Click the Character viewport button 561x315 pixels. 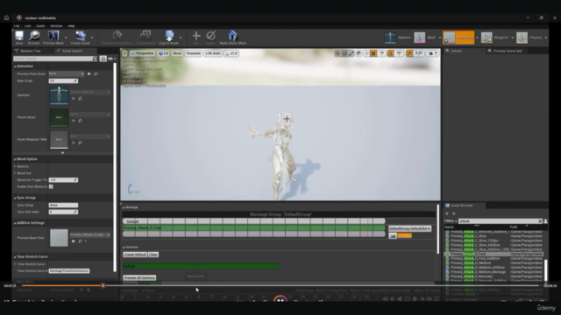click(193, 53)
